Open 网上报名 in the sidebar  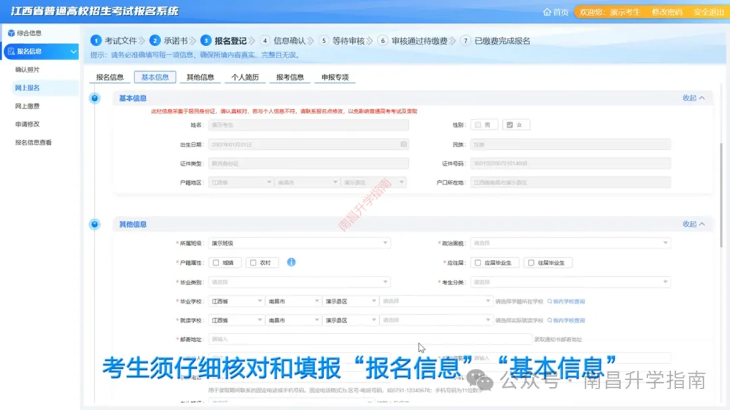coord(28,88)
